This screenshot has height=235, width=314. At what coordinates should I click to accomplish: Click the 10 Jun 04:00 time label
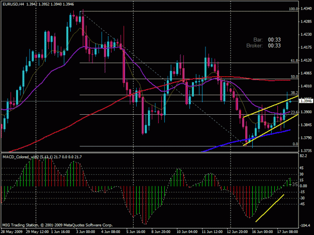pyautogui.click(x=187, y=232)
